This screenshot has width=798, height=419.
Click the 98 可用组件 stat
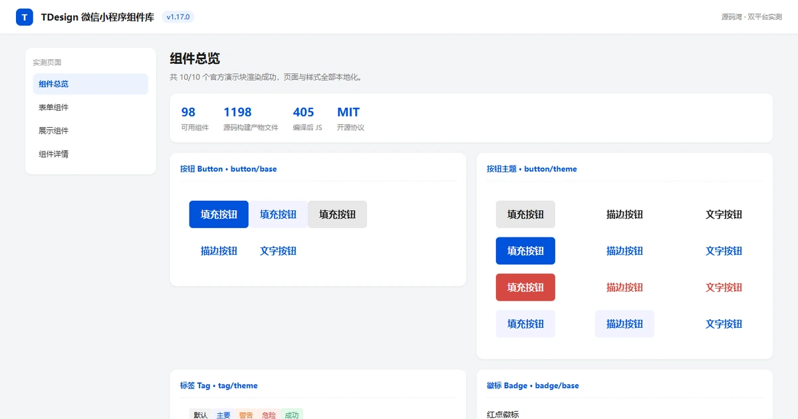click(x=195, y=118)
